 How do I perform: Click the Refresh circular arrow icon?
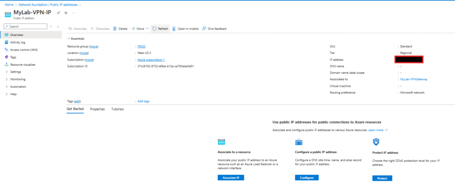point(154,29)
